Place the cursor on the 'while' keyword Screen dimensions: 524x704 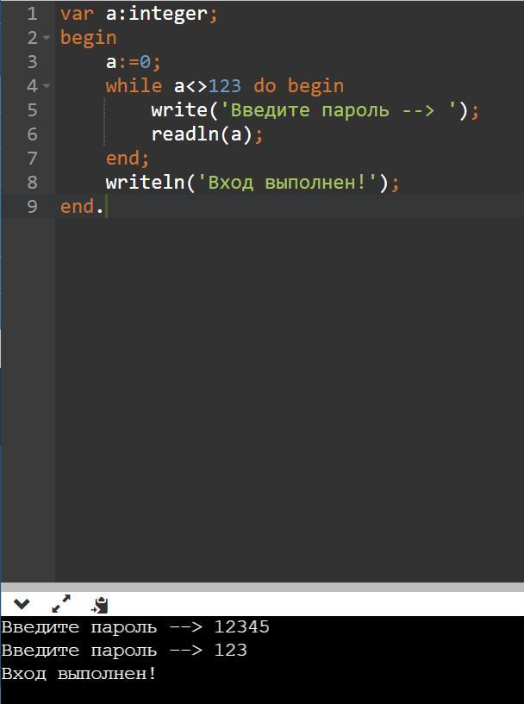(134, 86)
